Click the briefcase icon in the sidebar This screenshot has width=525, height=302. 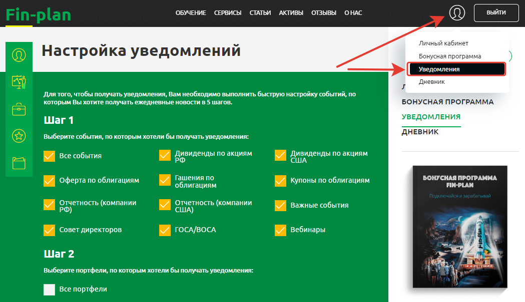click(x=19, y=109)
